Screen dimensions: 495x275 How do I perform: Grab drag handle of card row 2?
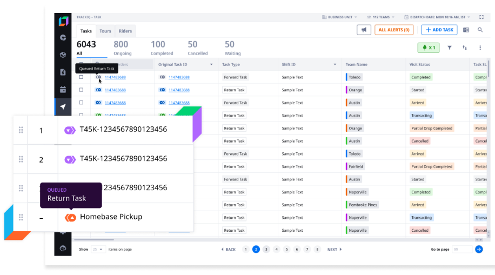(21, 159)
